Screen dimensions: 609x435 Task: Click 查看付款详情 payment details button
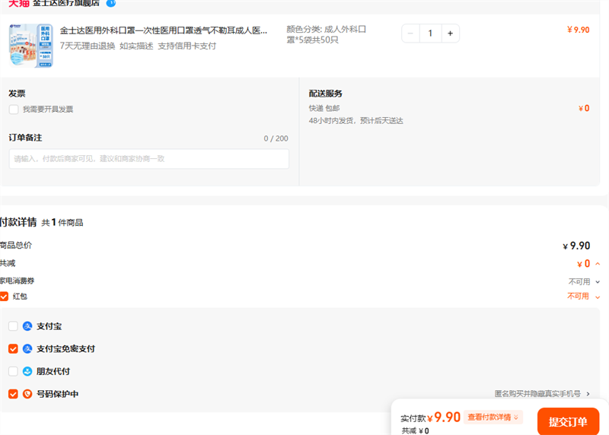pyautogui.click(x=493, y=417)
